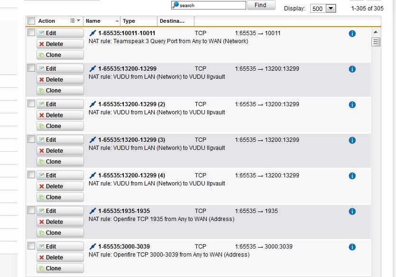Delete the 1-65535:10011-10011 Teamspeak rule
The width and height of the screenshot is (396, 277).
point(60,44)
